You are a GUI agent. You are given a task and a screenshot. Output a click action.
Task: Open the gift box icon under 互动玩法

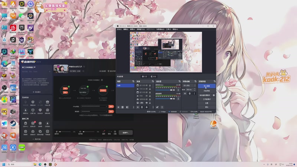pos(48,102)
